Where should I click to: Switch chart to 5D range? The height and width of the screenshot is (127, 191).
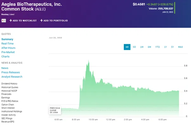[134, 47]
